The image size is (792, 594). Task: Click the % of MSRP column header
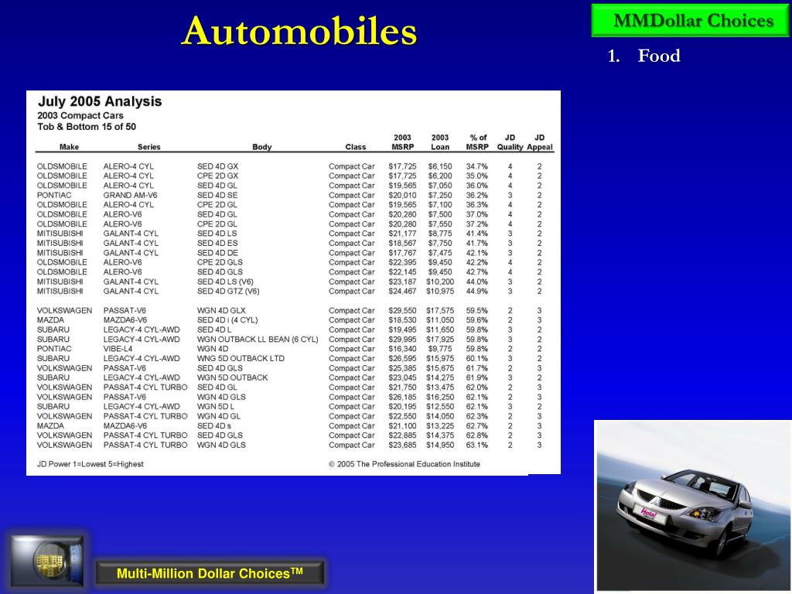coord(477,142)
